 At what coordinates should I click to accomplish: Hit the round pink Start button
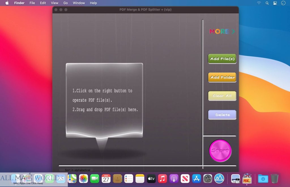(220, 151)
